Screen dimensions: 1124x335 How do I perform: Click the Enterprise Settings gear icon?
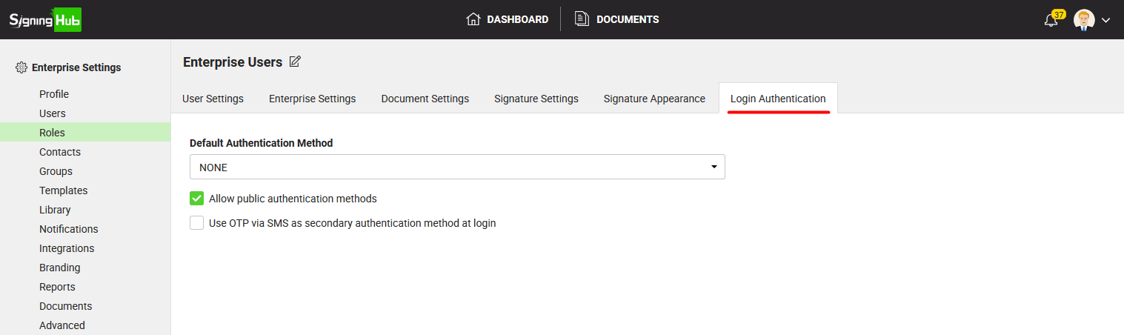[x=21, y=67]
